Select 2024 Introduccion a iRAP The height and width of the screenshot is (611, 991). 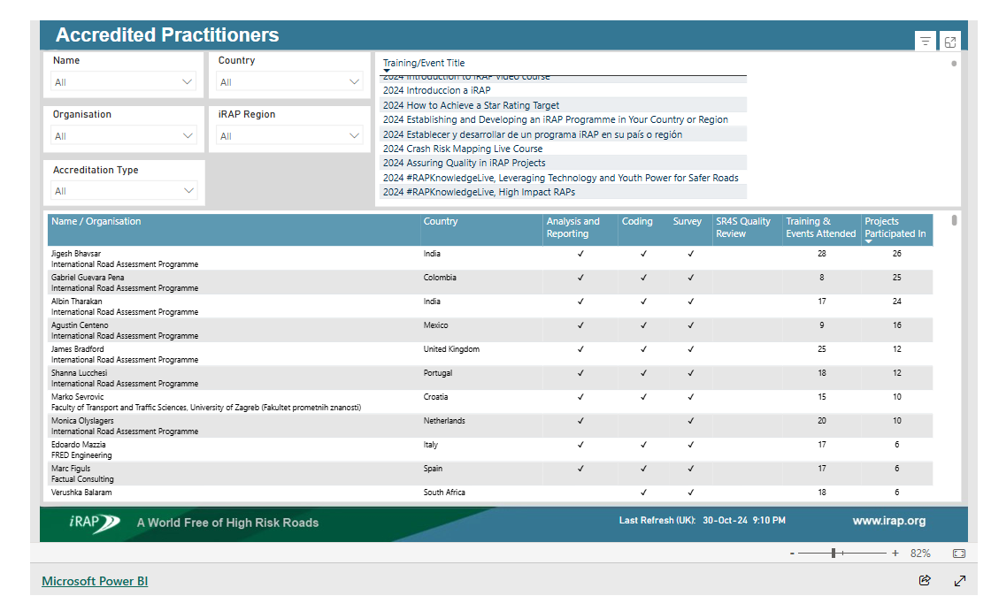563,90
